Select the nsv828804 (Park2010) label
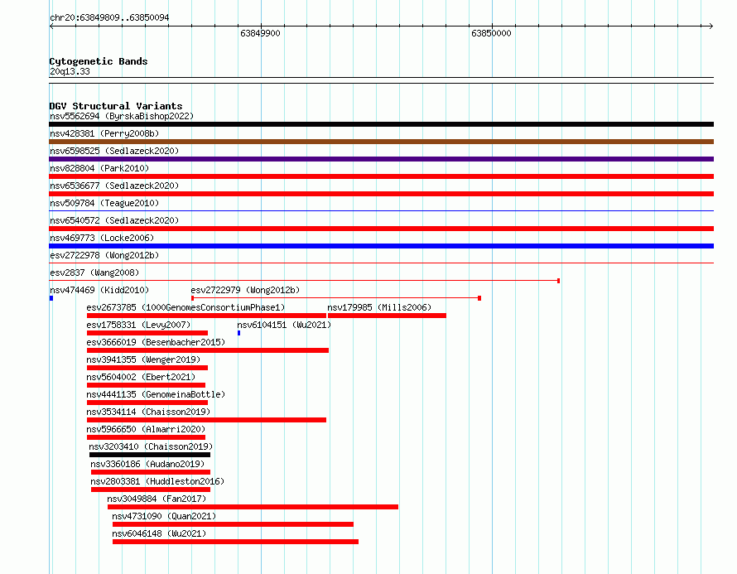Viewport: 737px width, 574px height. coord(99,168)
